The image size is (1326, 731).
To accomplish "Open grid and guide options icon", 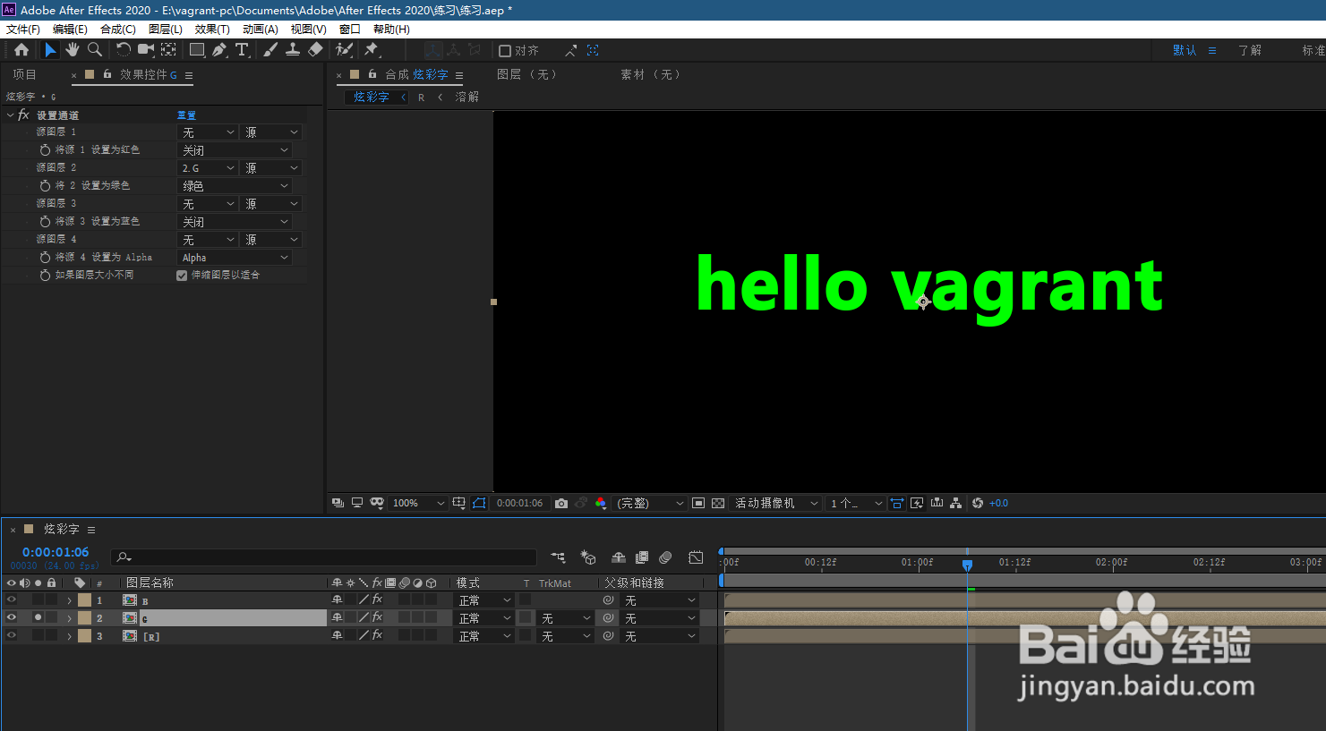I will [x=458, y=503].
